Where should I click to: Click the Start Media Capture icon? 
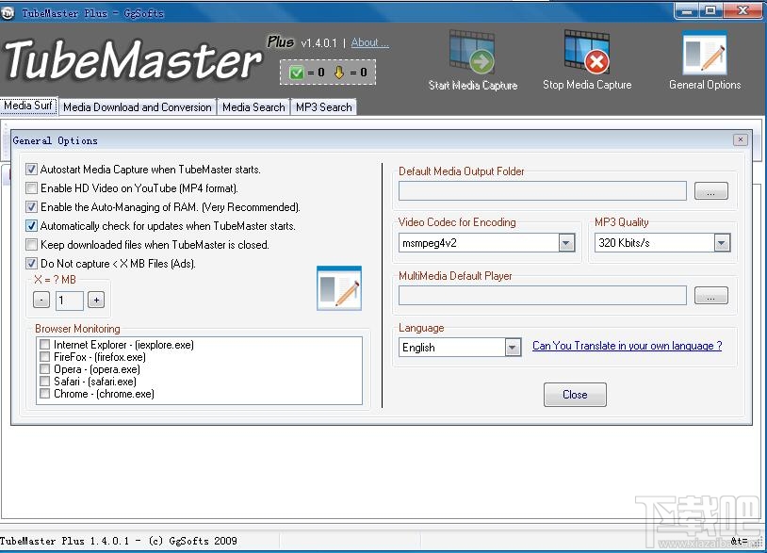[x=472, y=53]
